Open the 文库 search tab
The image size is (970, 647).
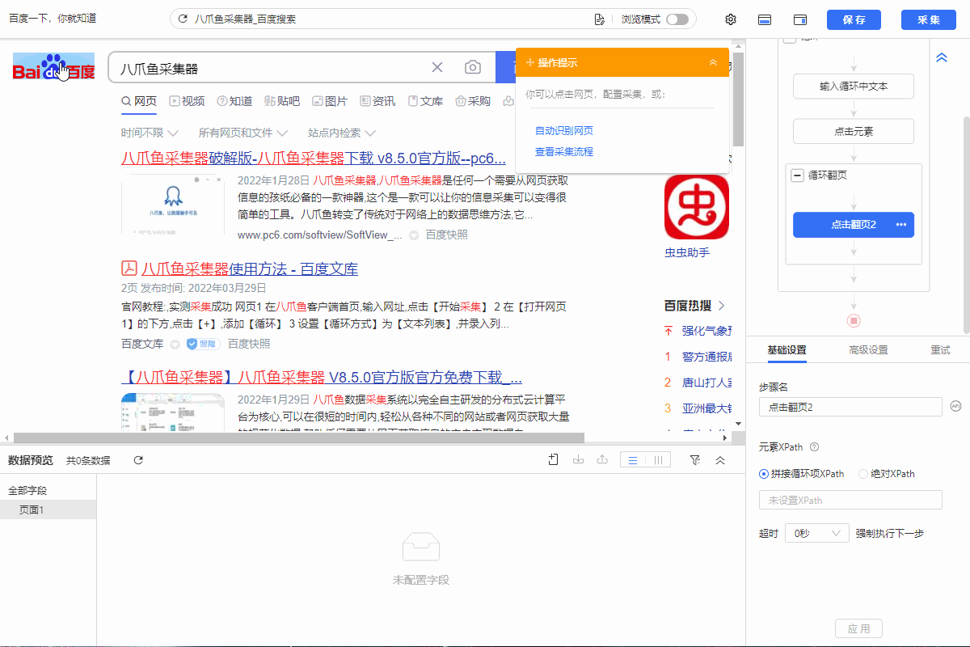(x=425, y=101)
